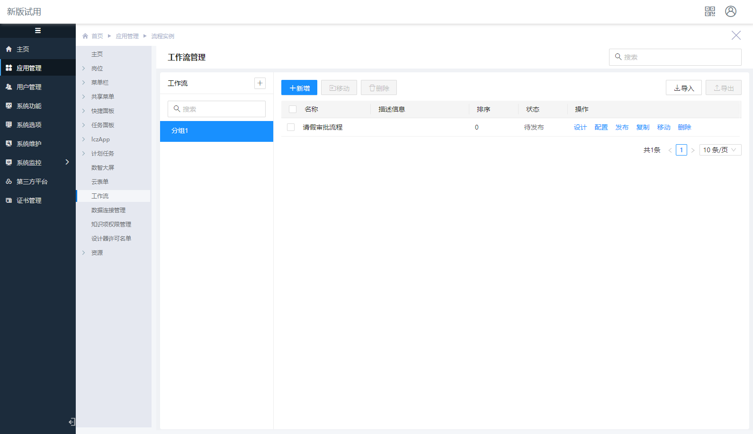Click the 设计 link for 请假审批流程
This screenshot has width=753, height=434.
(x=580, y=127)
